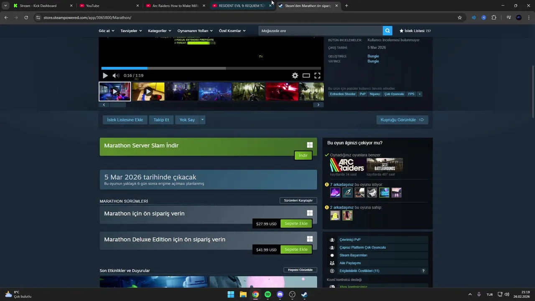Open Spotify from taskbar
Viewport: 535px width, 301px height.
click(268, 294)
